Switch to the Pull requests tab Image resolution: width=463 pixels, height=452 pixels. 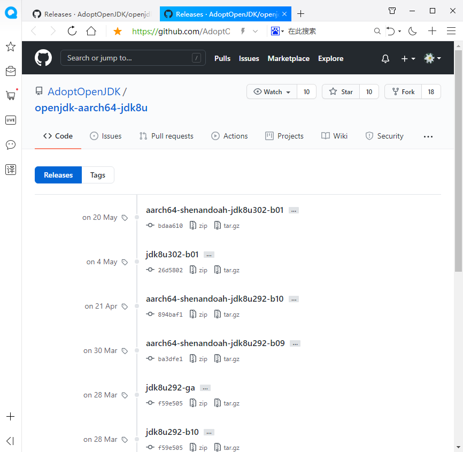pos(166,136)
